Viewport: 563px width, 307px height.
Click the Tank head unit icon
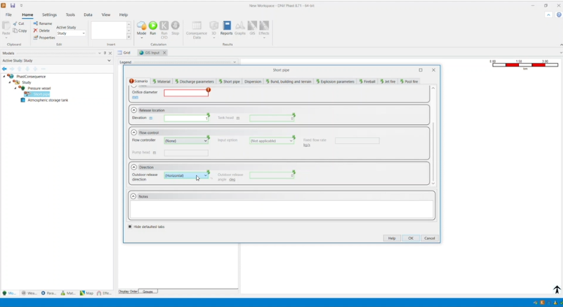coord(238,118)
